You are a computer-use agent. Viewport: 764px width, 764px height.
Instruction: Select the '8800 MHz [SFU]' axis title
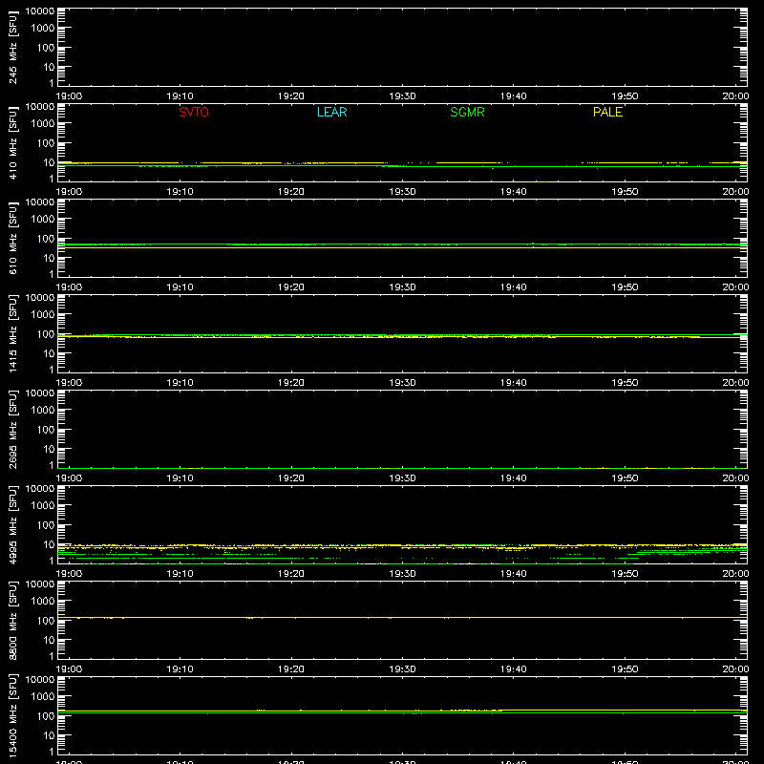(13, 620)
